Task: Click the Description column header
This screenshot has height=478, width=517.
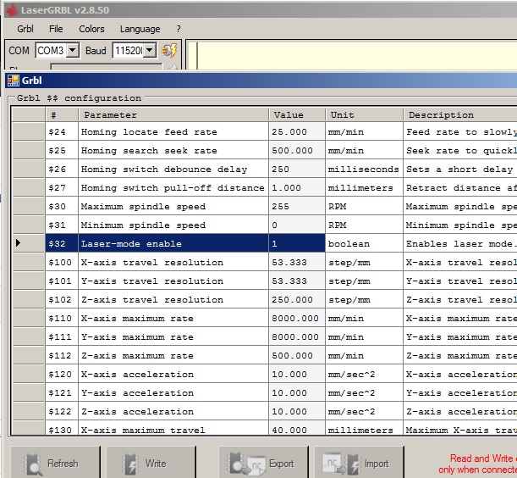Action: click(460, 115)
